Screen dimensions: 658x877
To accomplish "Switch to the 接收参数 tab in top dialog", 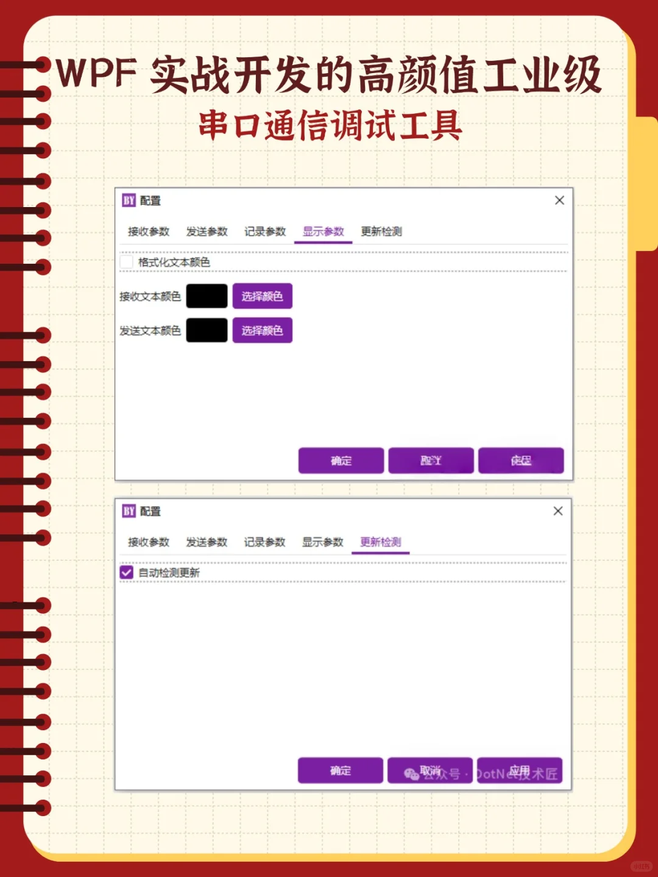I will click(148, 231).
